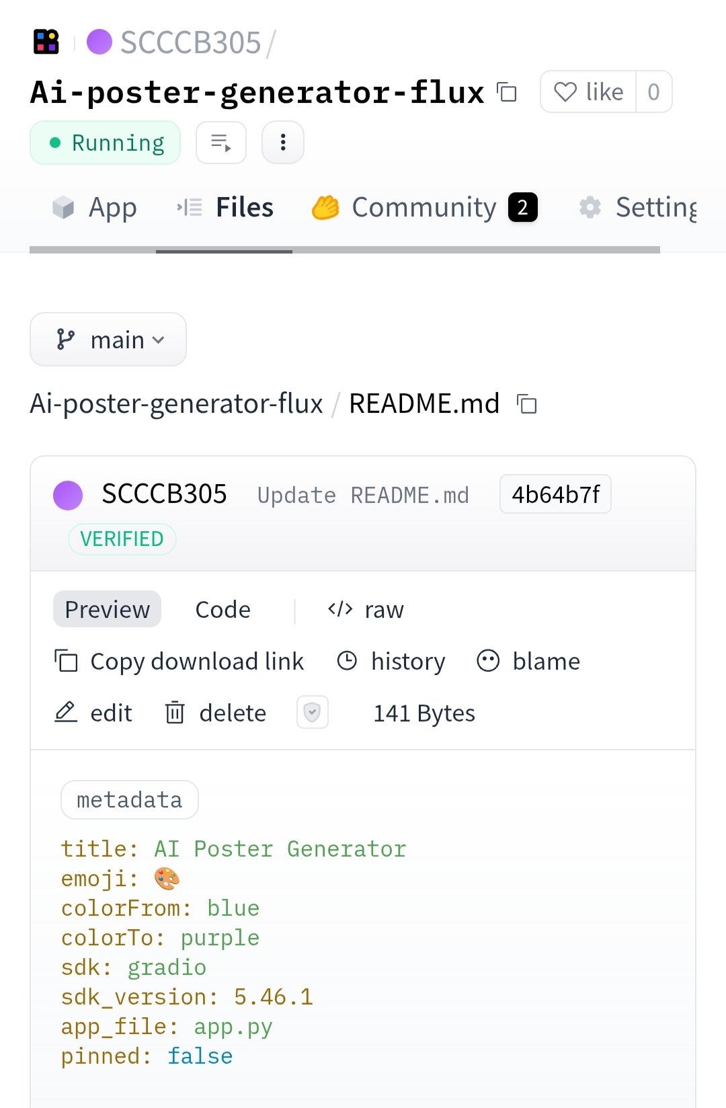
Task: Click text 'app_file: app.py'
Action: 167,1026
